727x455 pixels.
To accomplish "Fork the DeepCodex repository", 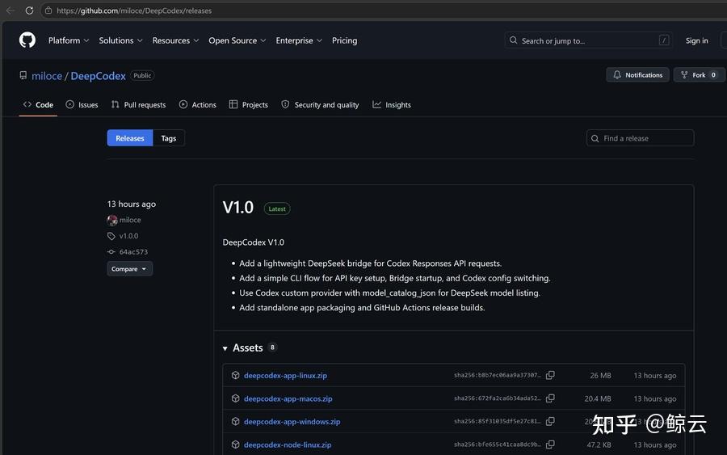I will point(700,74).
